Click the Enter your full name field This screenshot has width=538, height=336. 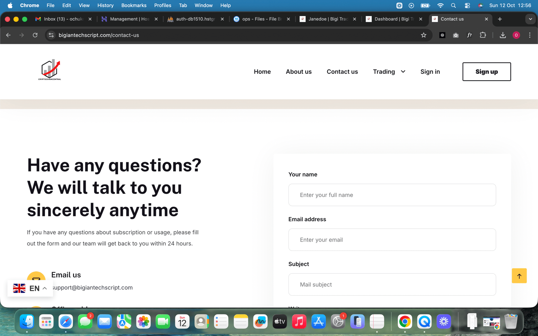click(392, 195)
